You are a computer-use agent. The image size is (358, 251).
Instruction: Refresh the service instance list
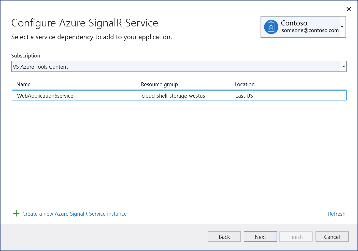336,214
